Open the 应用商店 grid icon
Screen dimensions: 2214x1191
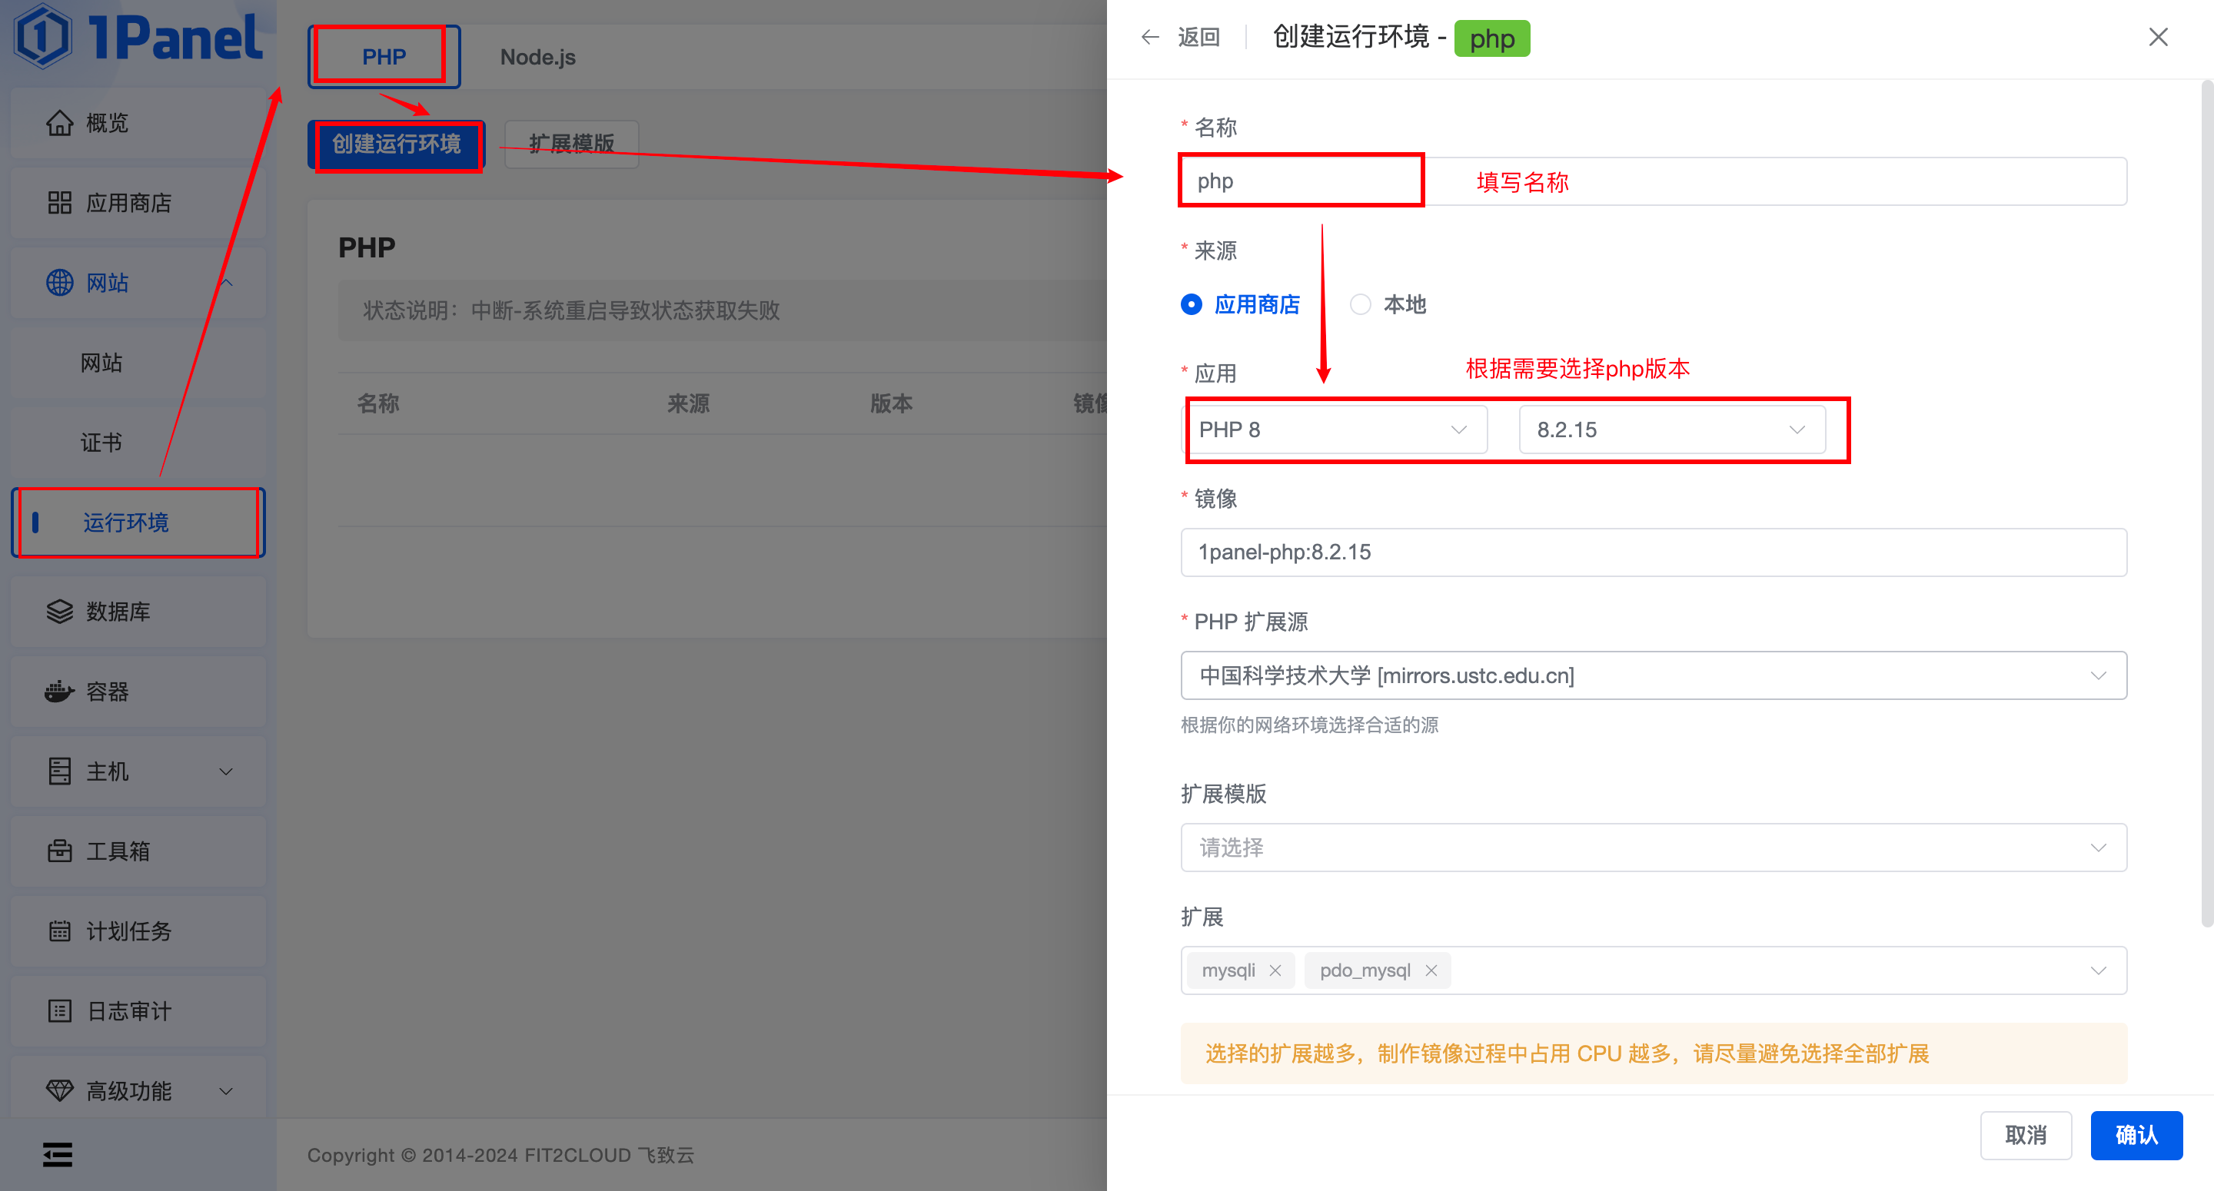(x=59, y=203)
